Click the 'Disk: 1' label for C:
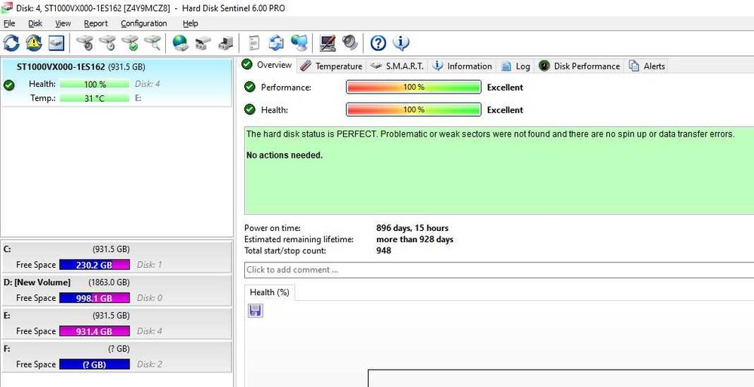 [149, 265]
